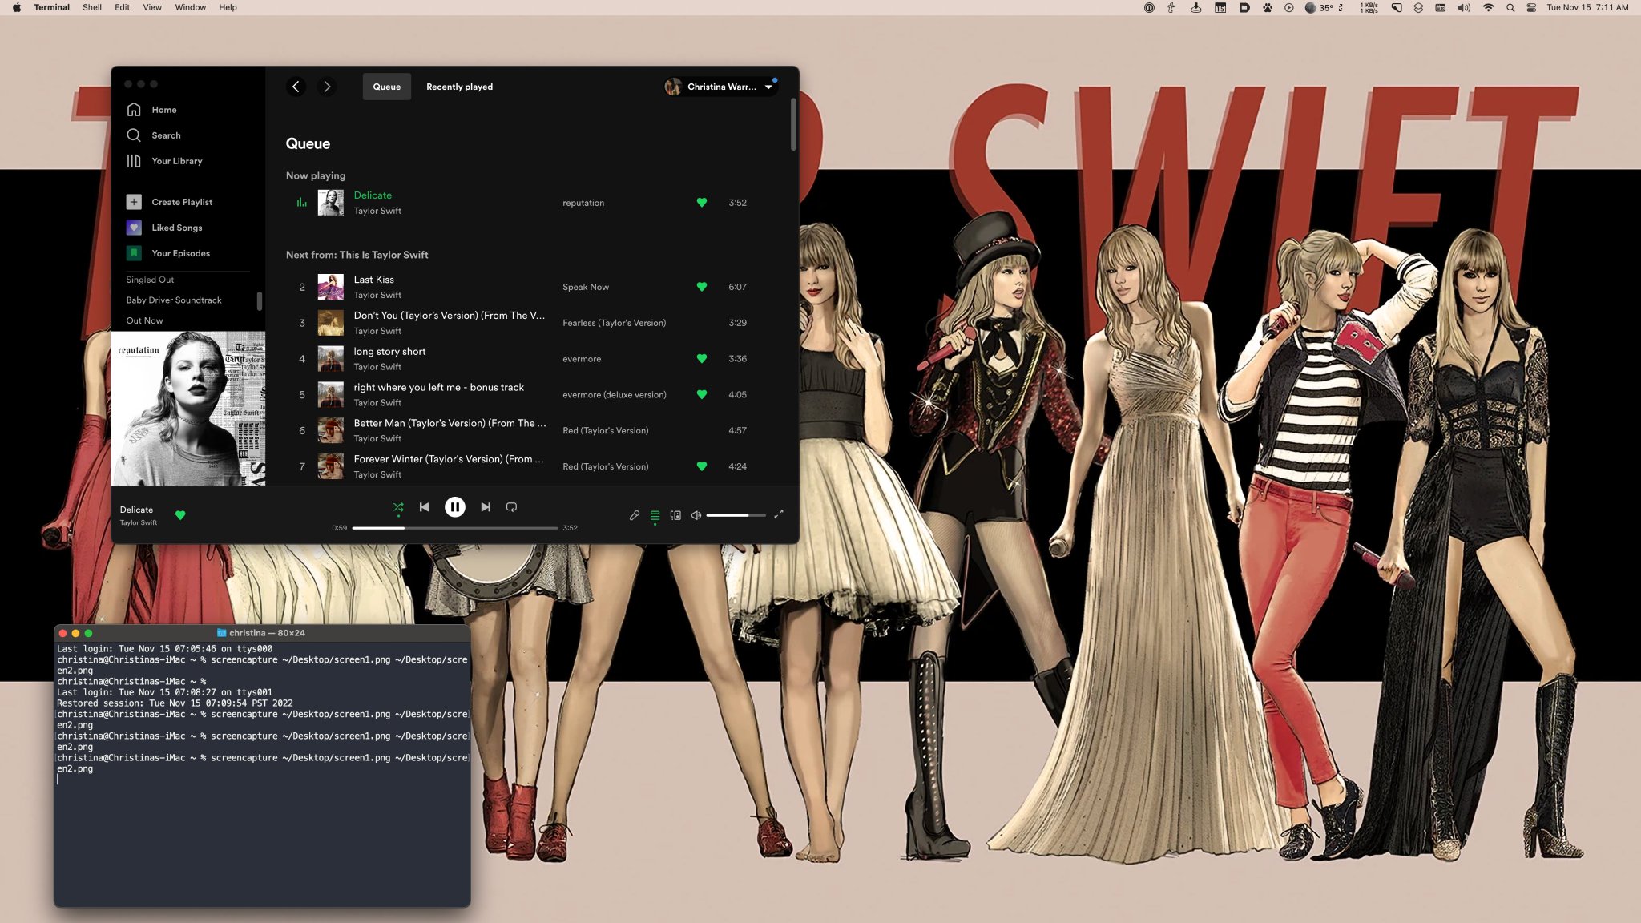
Task: Go forward with the right chevron
Action: (x=327, y=87)
